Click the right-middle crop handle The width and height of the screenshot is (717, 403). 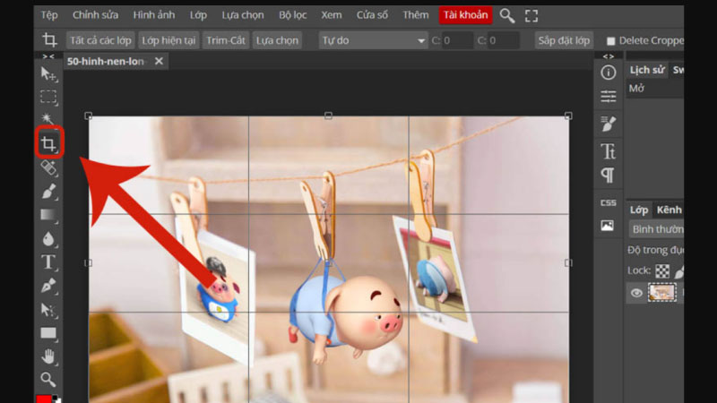[x=568, y=262]
